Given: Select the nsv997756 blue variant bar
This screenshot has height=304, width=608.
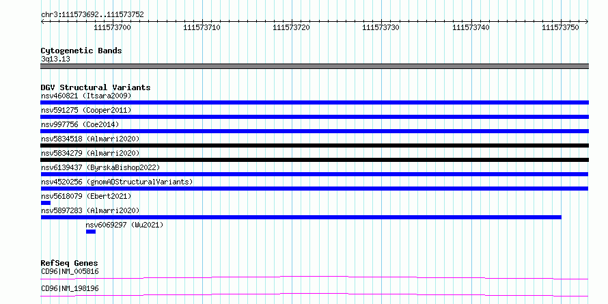Looking at the screenshot, I should pyautogui.click(x=314, y=131).
